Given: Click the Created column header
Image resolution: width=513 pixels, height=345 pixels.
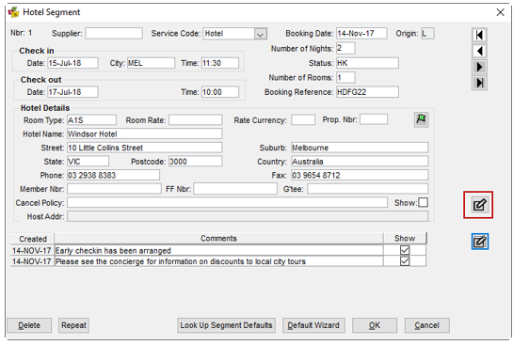Looking at the screenshot, I should [32, 239].
